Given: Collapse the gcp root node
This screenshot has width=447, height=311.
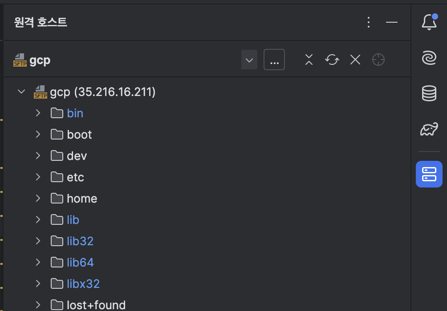Looking at the screenshot, I should pos(20,92).
